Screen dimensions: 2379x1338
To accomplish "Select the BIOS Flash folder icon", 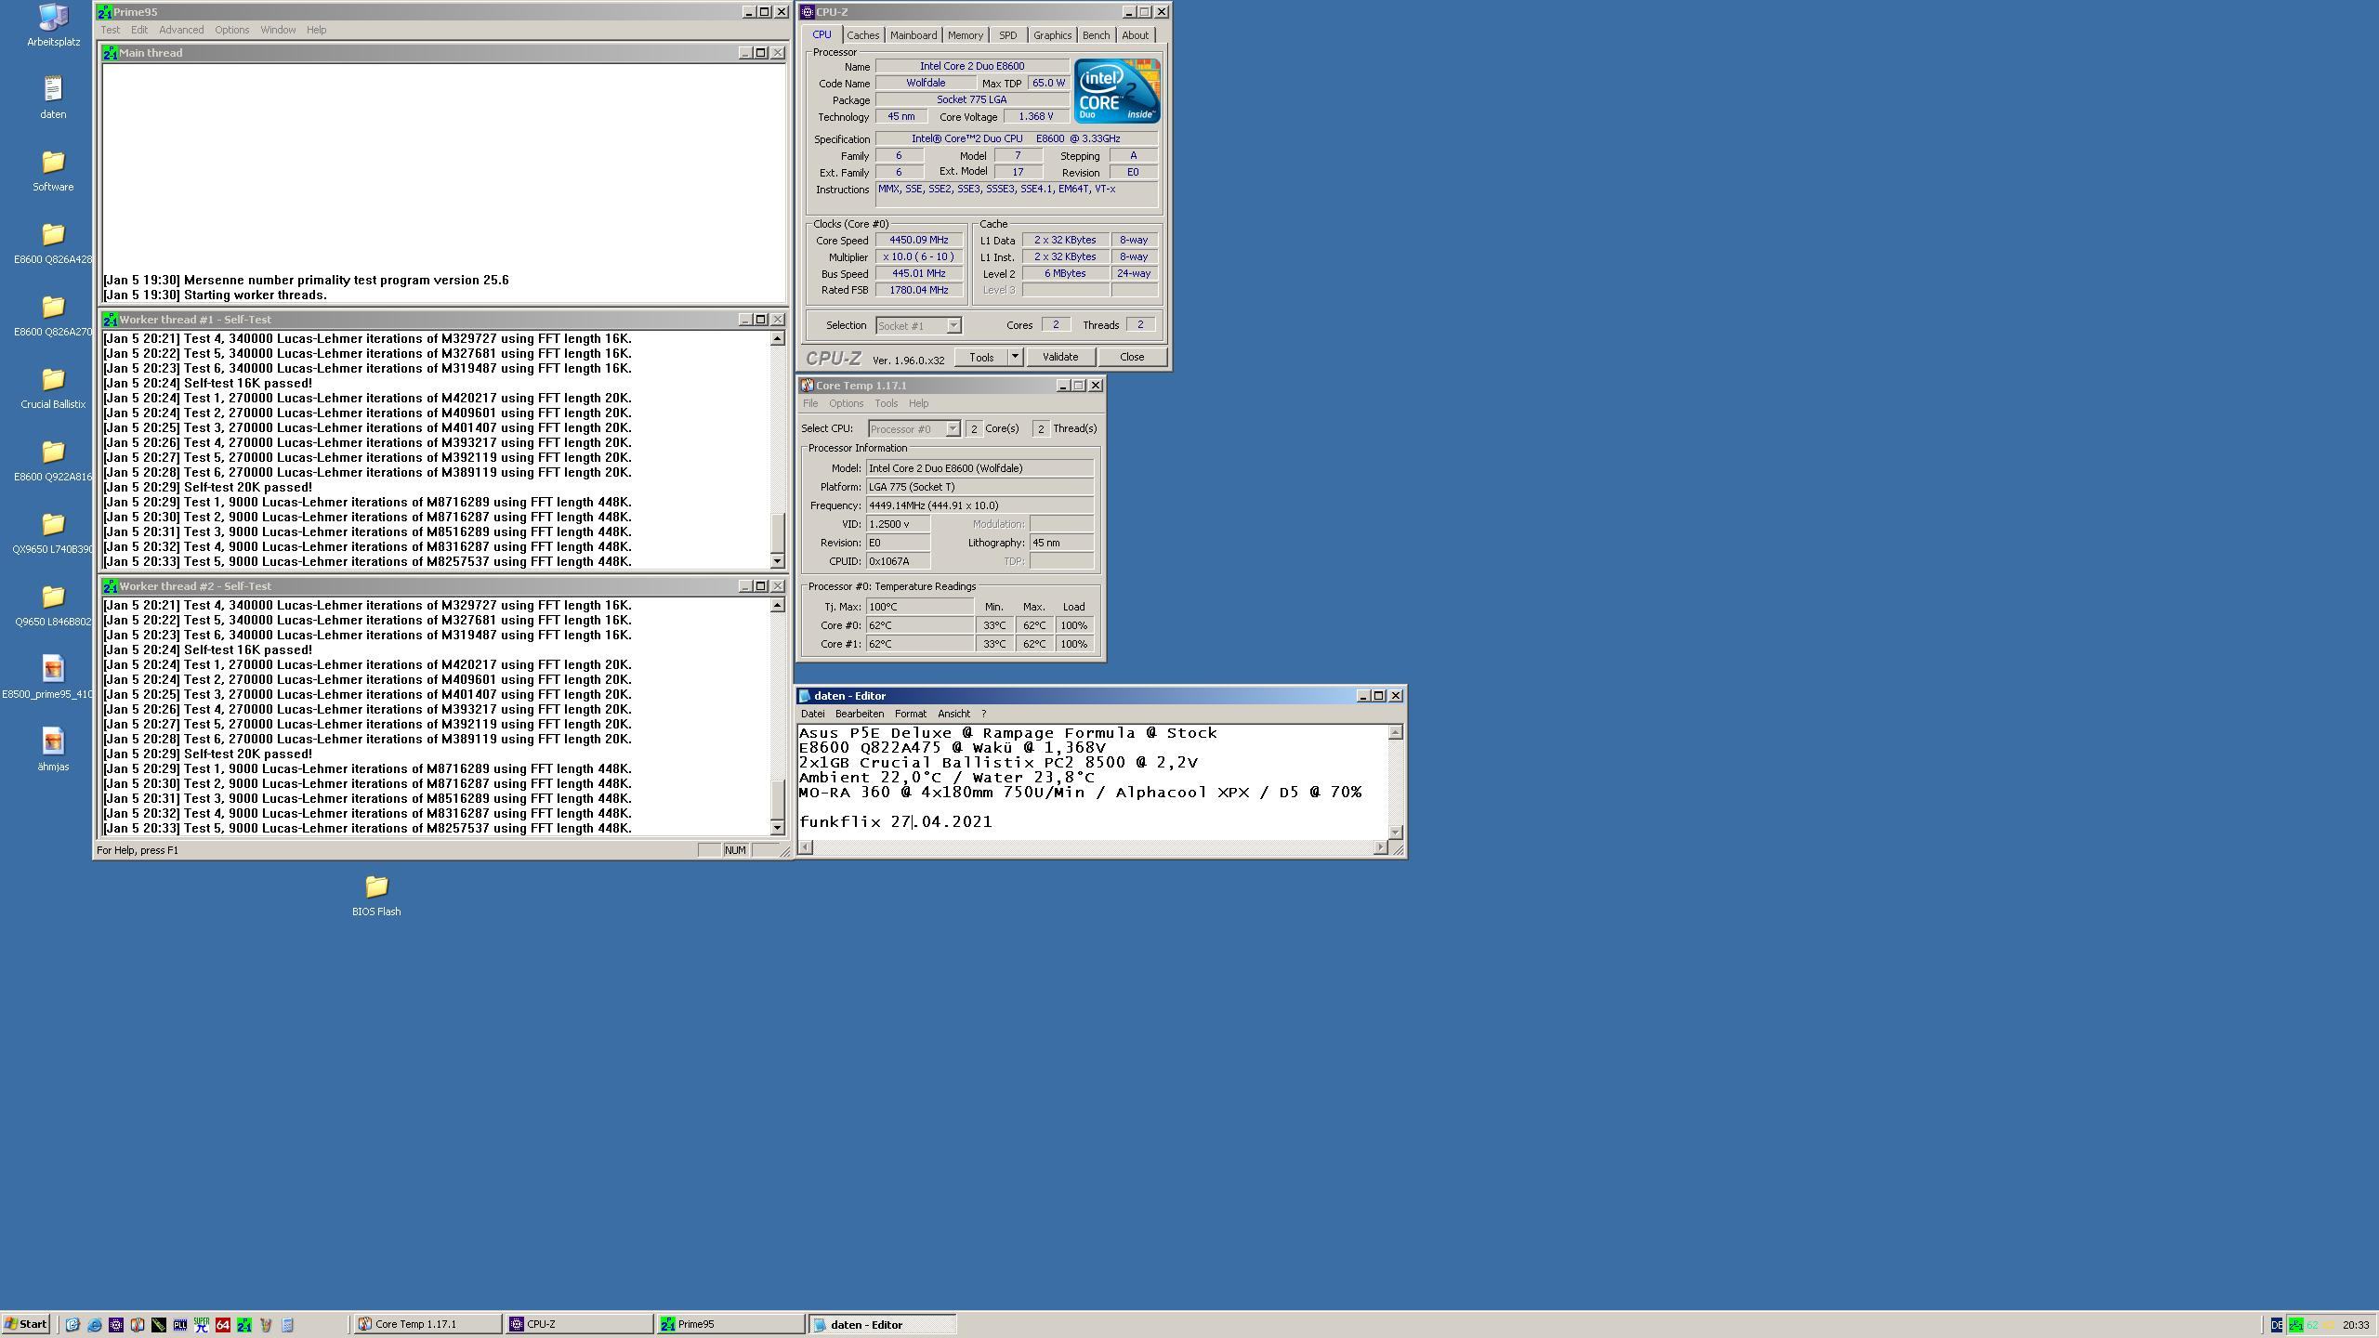I will tap(376, 895).
